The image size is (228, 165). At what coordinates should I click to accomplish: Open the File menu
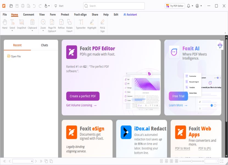(x=5, y=15)
